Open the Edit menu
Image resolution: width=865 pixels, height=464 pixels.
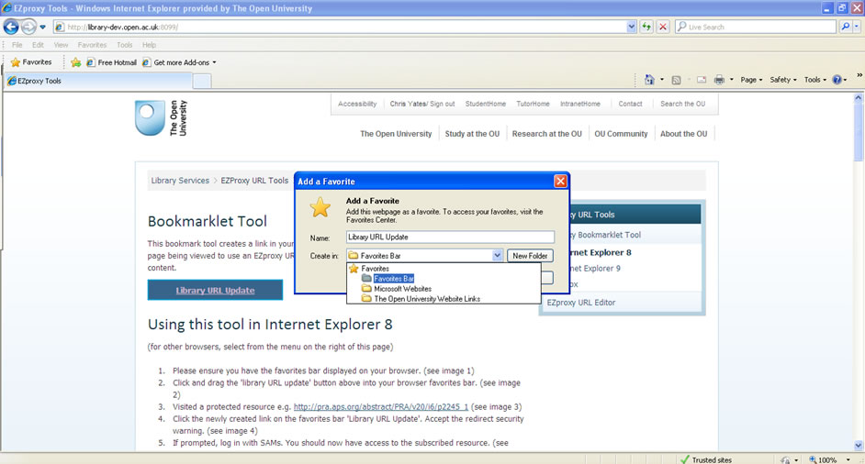pos(38,45)
